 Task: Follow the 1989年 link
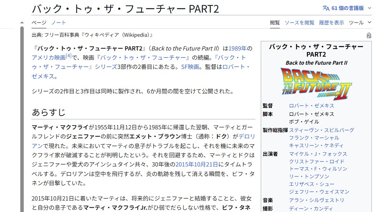point(237,48)
